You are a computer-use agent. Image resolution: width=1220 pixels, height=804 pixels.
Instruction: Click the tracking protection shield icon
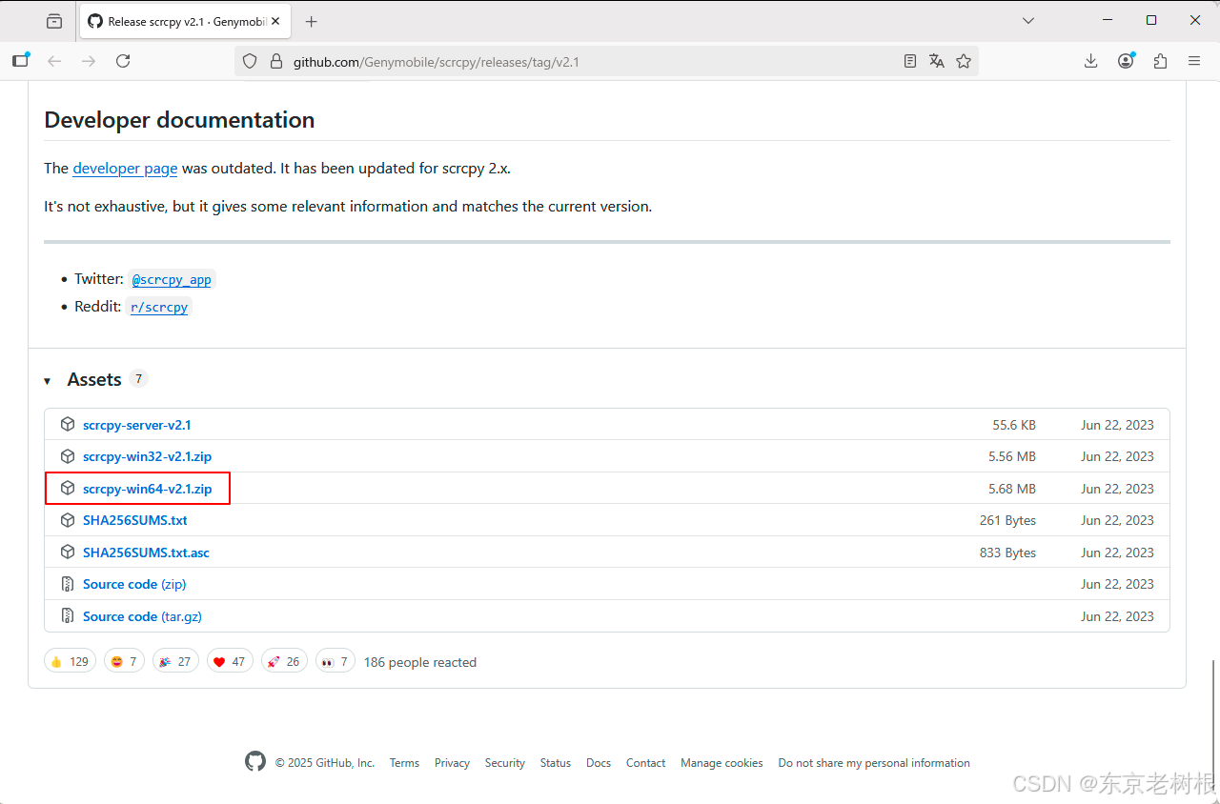coord(250,61)
